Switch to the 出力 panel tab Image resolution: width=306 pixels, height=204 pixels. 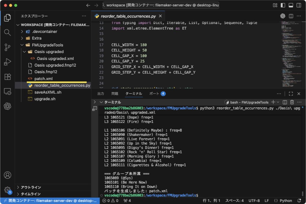pos(101,94)
